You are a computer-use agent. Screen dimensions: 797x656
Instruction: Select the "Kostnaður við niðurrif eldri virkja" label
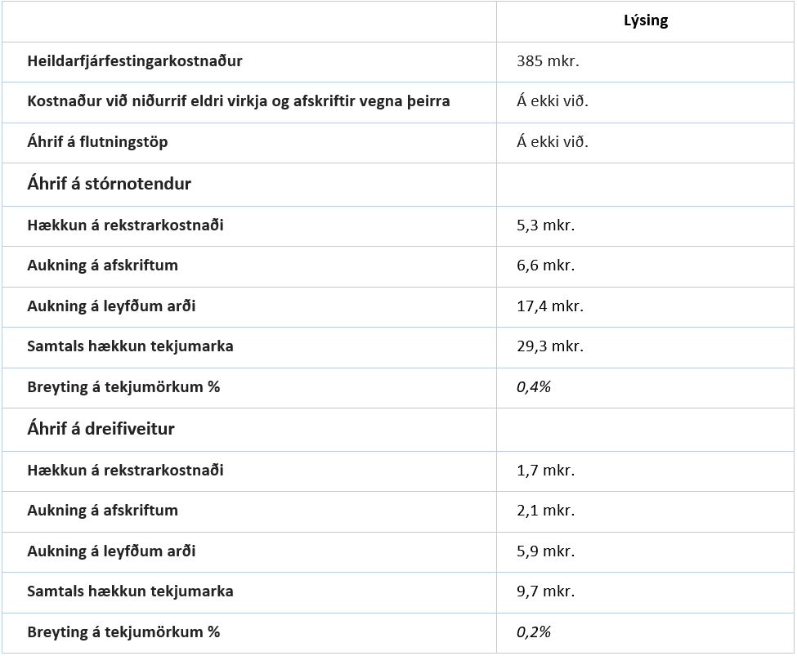point(239,101)
